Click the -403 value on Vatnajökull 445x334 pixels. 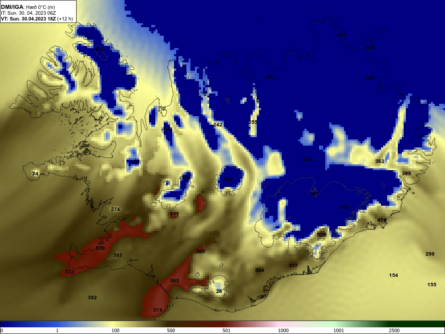pyautogui.click(x=344, y=207)
